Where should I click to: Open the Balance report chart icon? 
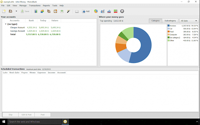[109, 11]
